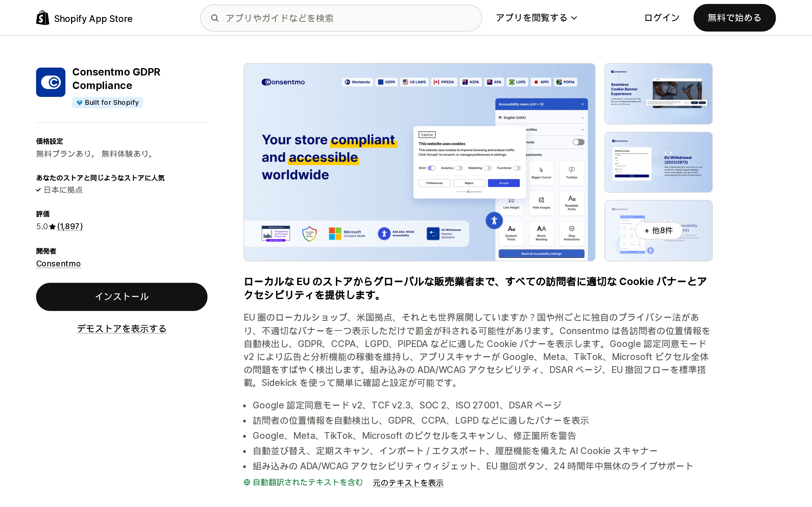Click the Microsoft Consent Mode logo

[347, 234]
